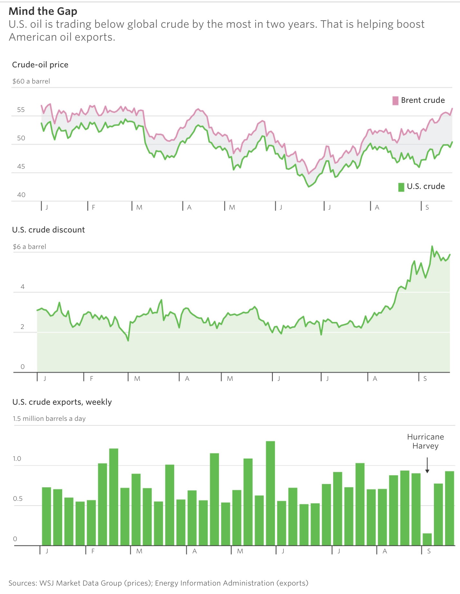Click the Mind the Gap headline
Viewport: 460px width, 594px height.
[43, 11]
